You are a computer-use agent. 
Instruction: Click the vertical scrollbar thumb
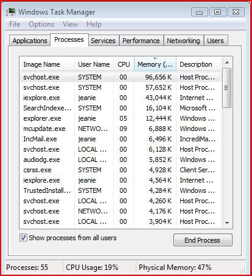pyautogui.click(x=227, y=88)
